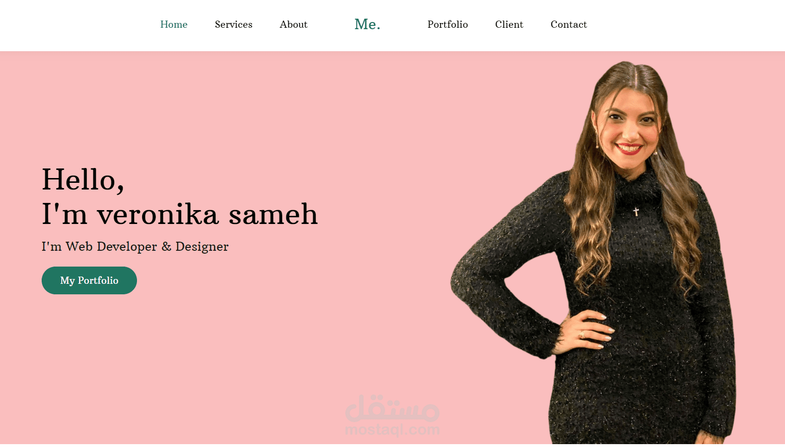Open the Home navigation link
Image resolution: width=785 pixels, height=447 pixels.
pyautogui.click(x=173, y=24)
